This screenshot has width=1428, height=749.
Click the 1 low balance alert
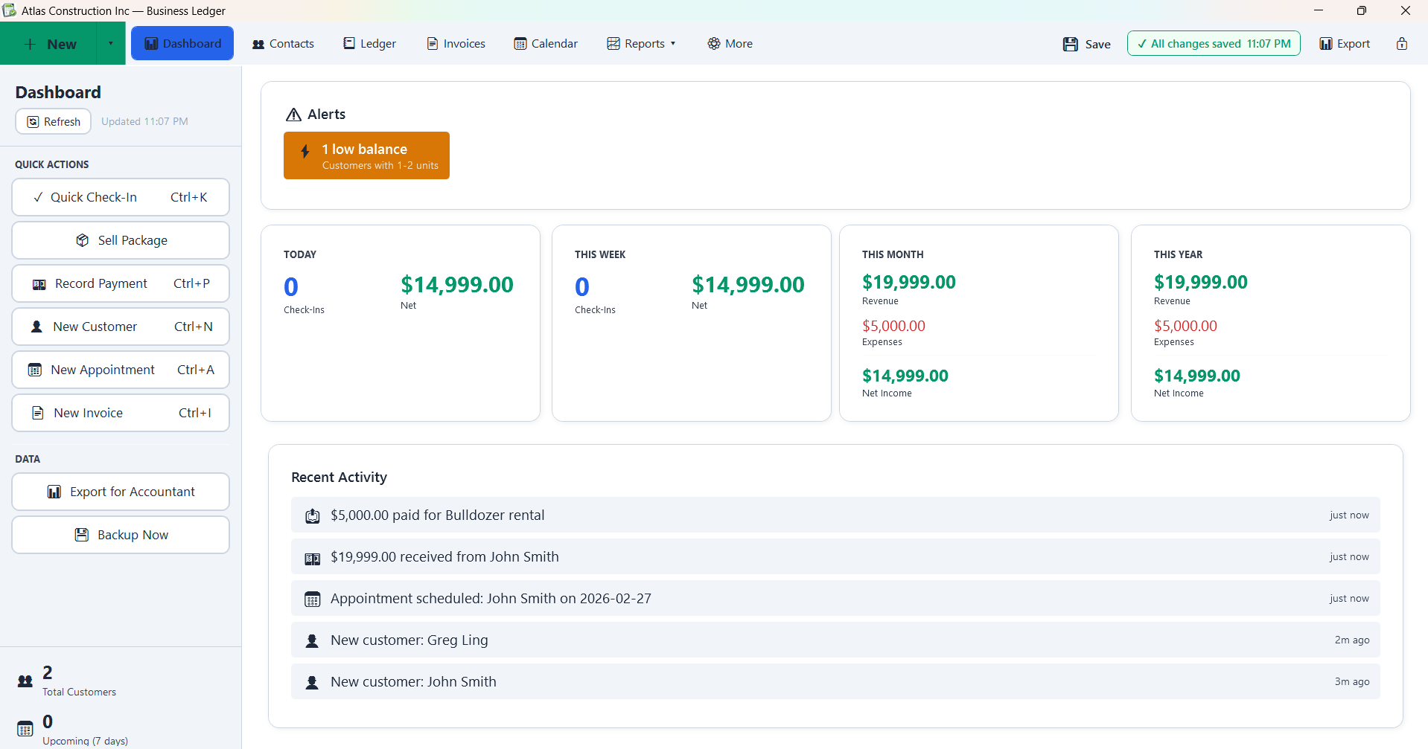366,155
